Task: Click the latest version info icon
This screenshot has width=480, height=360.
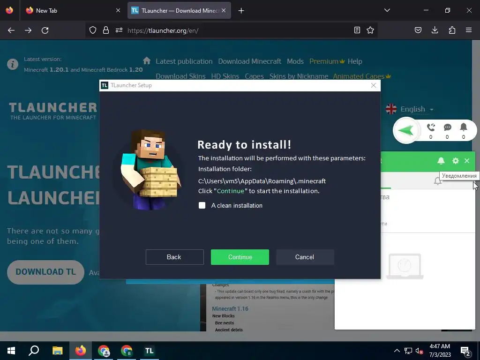Action: pos(13,64)
